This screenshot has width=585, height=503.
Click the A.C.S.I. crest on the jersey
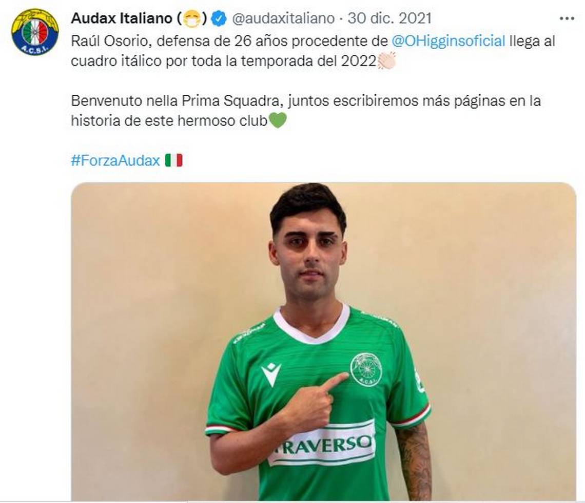366,369
